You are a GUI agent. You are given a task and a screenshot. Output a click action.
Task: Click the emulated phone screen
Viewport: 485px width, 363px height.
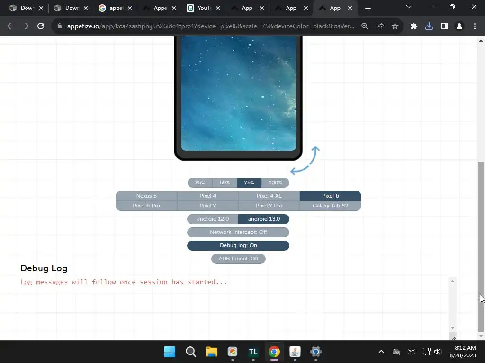(239, 94)
